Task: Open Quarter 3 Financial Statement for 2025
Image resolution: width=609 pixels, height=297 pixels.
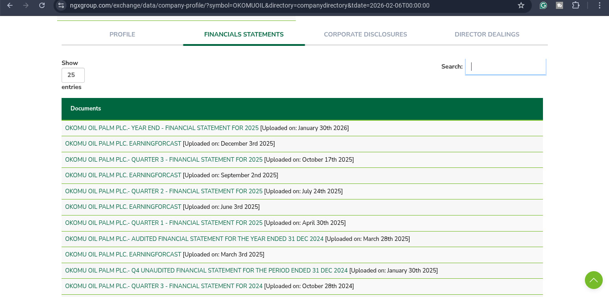Action: tap(164, 159)
